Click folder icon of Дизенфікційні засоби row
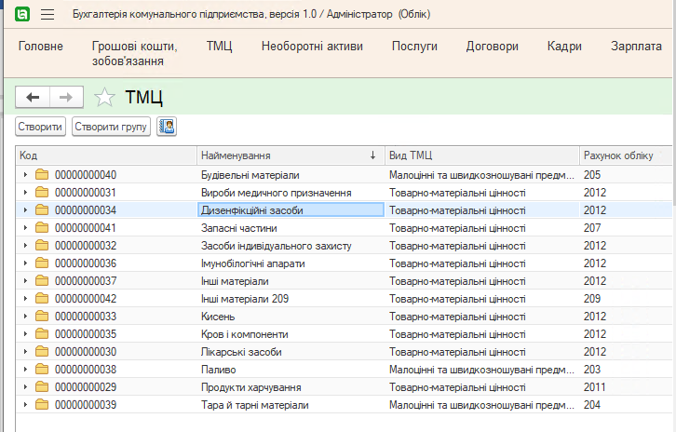 [42, 210]
